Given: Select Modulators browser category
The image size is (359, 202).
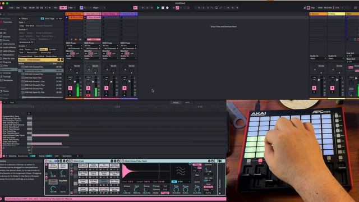Looking at the screenshot, I should 8,55.
